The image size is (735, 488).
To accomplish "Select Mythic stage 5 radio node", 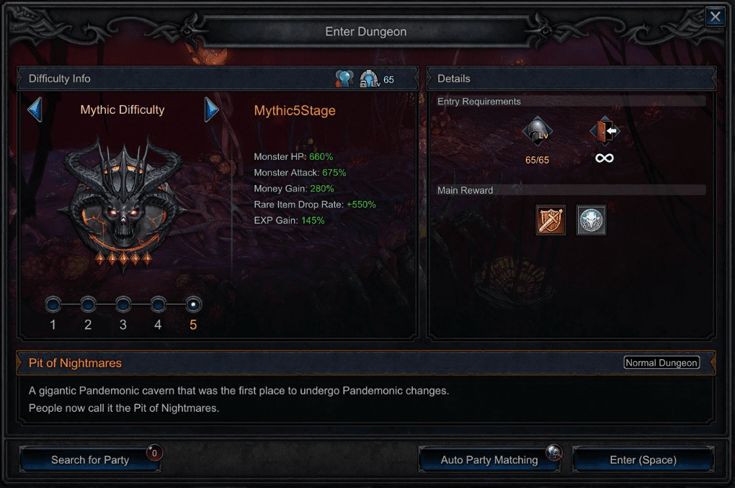I will [x=193, y=305].
